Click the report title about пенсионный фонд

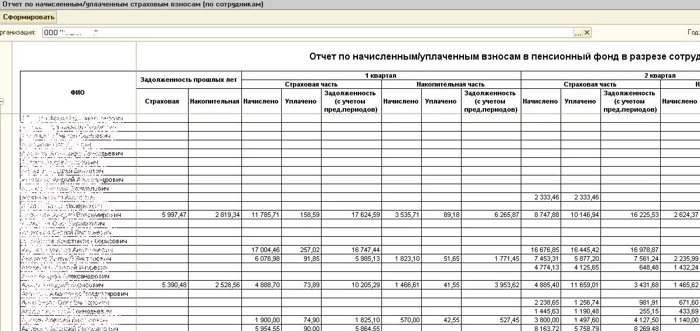[504, 57]
